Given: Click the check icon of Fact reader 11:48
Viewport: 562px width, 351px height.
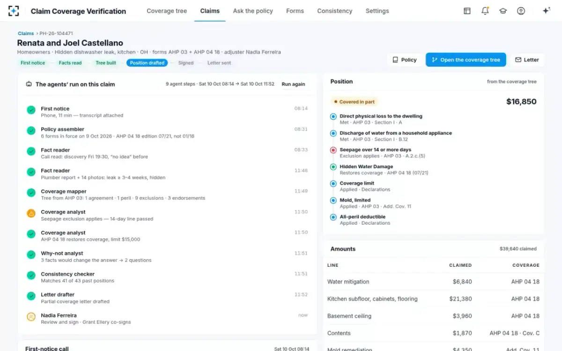Looking at the screenshot, I should click(x=31, y=172).
